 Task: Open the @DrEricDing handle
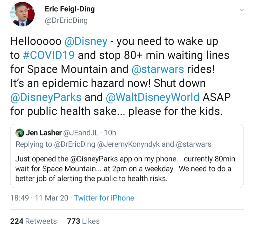click(66, 21)
